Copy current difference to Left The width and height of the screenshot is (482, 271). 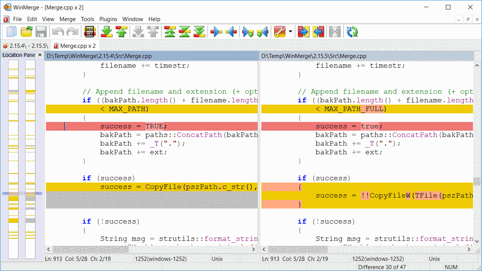pyautogui.click(x=231, y=32)
